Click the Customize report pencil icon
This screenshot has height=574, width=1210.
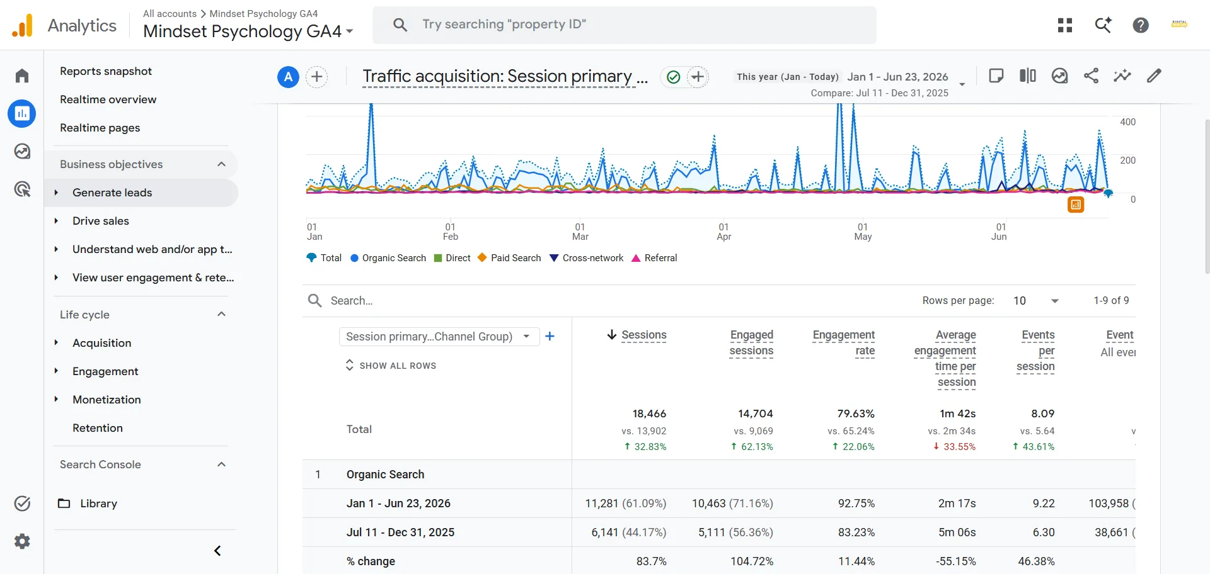[1154, 76]
